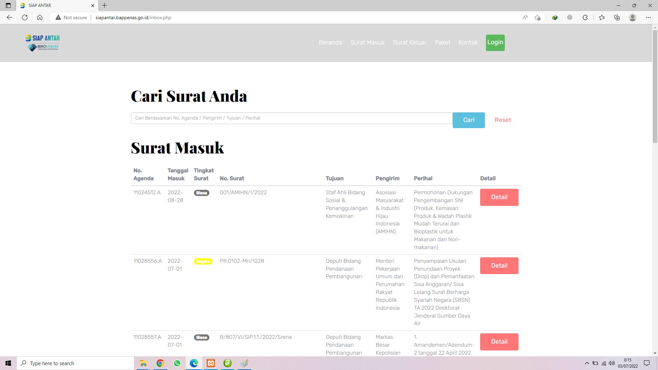This screenshot has height=370, width=658.
Task: Refresh the page with reload icon
Action: [x=25, y=17]
